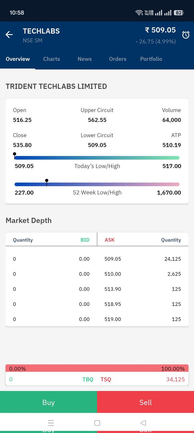The width and height of the screenshot is (194, 433).
Task: Tap the Upper Circuit value 562.55
Action: tap(97, 120)
